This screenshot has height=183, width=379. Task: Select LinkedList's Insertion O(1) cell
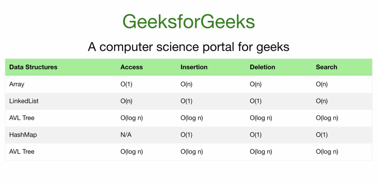coord(186,101)
